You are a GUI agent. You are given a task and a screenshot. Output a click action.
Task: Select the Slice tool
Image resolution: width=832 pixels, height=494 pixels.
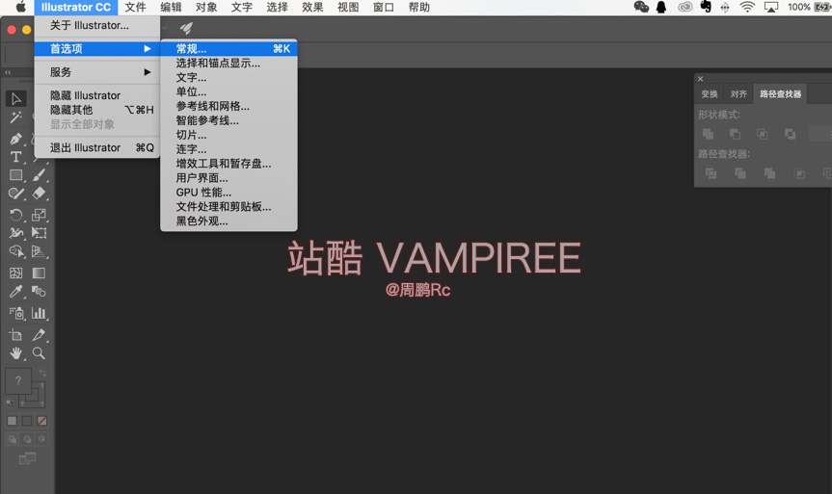click(39, 335)
